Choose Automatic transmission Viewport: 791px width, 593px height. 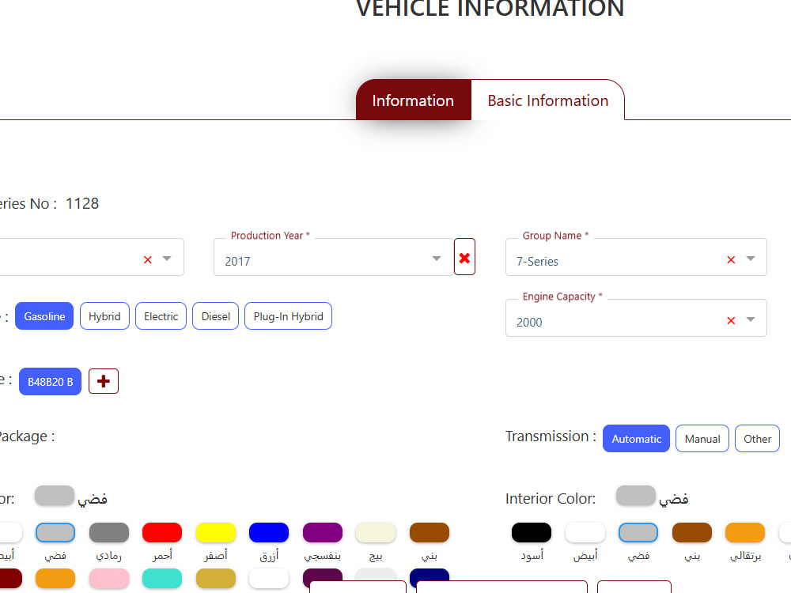pyautogui.click(x=636, y=439)
